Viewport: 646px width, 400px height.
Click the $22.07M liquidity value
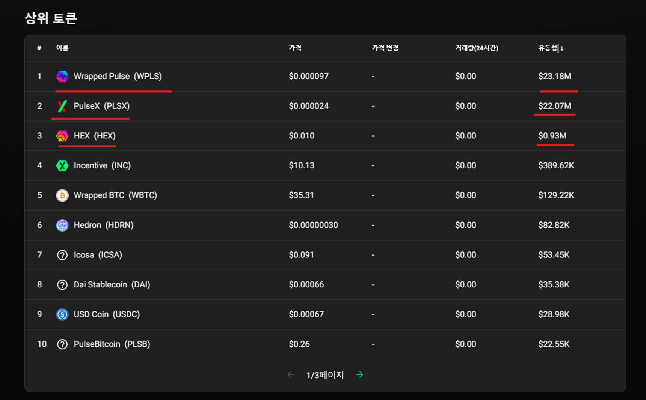[555, 106]
